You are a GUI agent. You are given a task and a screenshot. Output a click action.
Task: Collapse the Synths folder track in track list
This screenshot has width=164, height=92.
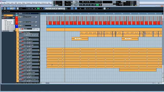(18, 29)
